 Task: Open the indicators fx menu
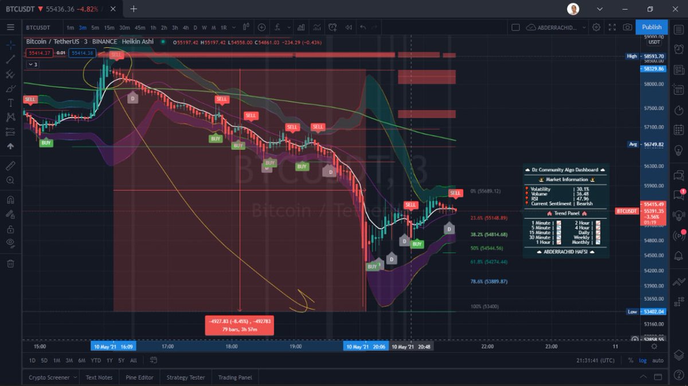277,27
